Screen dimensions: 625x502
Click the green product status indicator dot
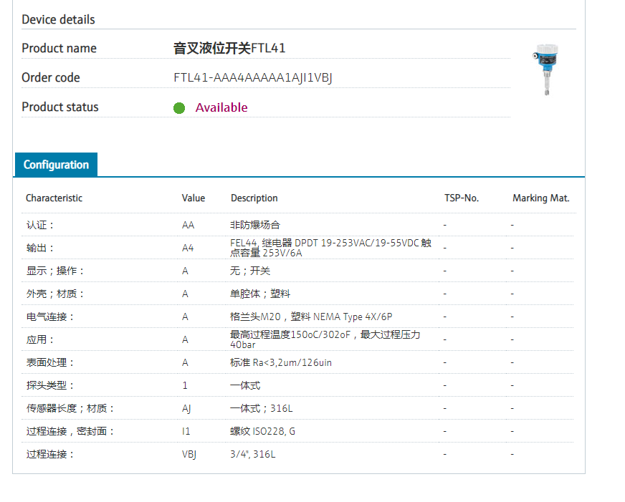(179, 108)
